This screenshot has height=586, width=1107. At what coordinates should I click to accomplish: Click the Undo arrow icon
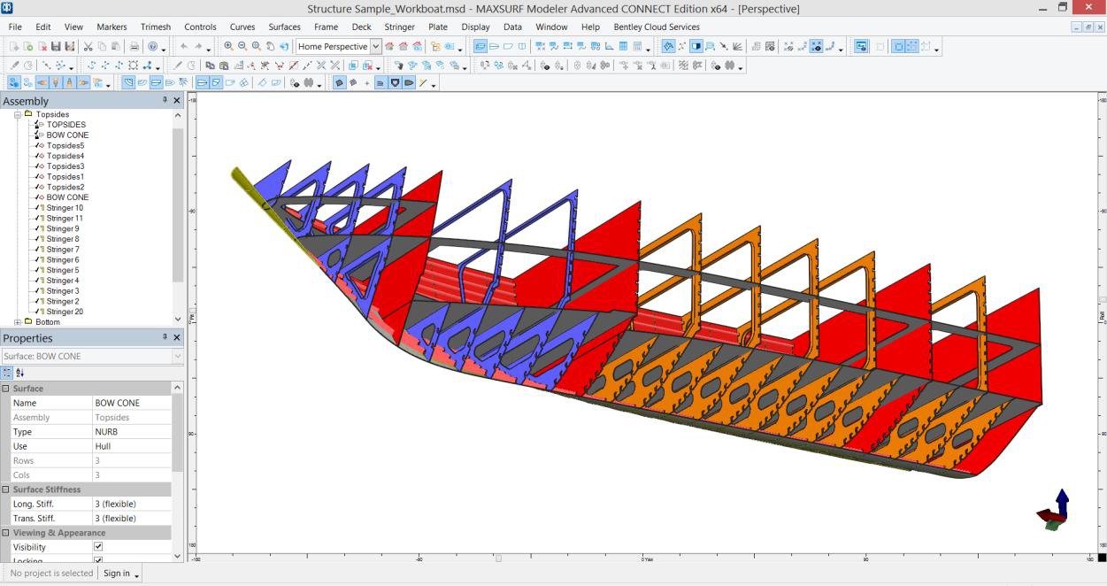click(184, 47)
